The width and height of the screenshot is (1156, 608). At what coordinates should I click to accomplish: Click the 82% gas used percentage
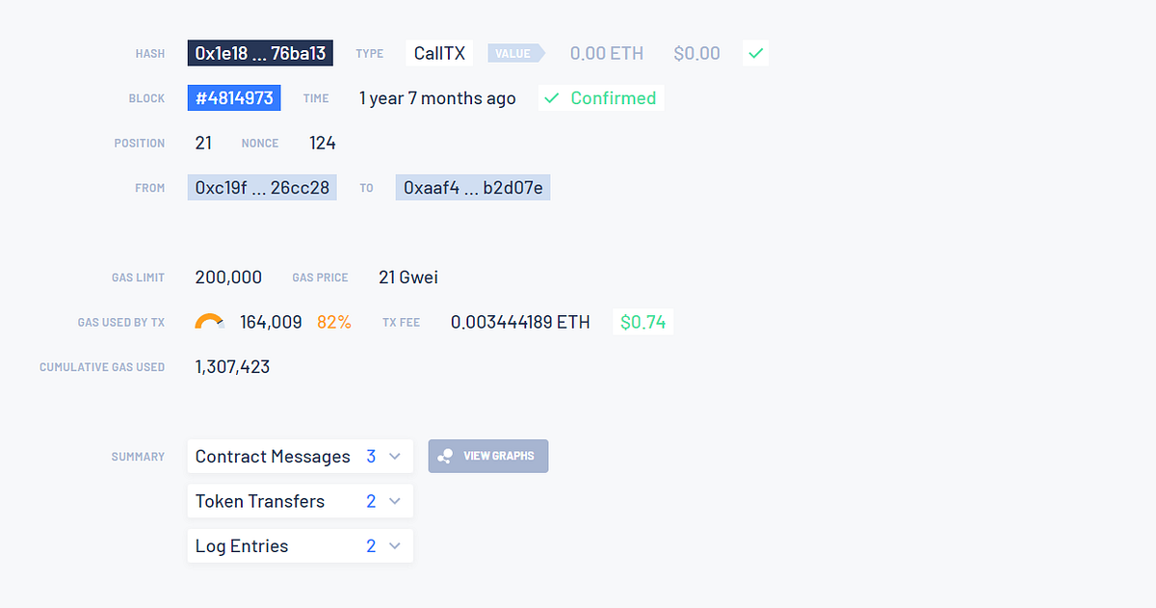point(334,322)
